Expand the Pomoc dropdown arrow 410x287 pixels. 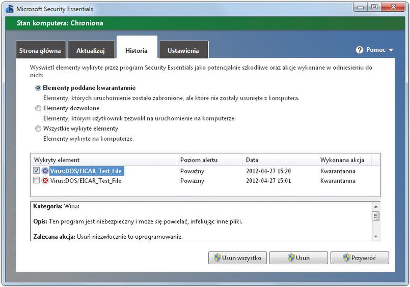point(391,50)
